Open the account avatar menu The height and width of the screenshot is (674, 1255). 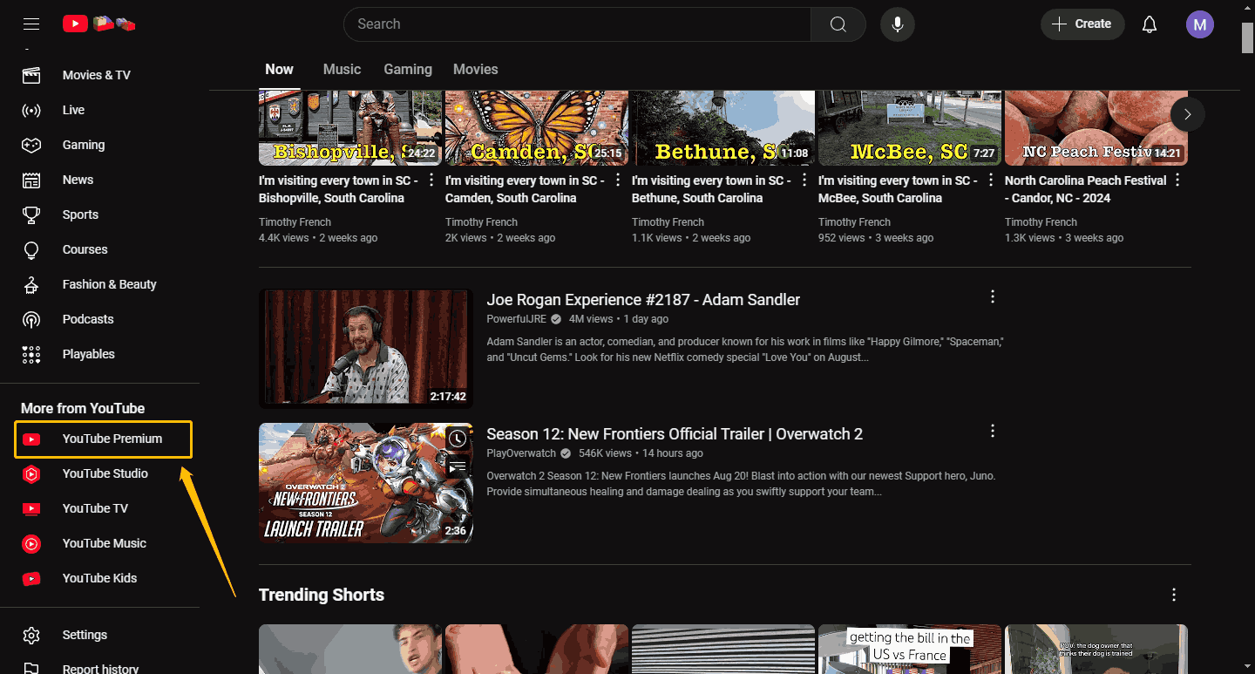click(x=1200, y=24)
